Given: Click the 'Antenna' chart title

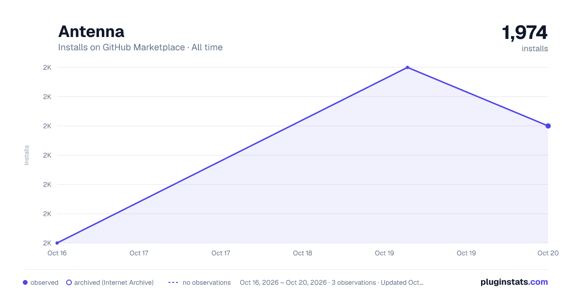Looking at the screenshot, I should 91,32.
